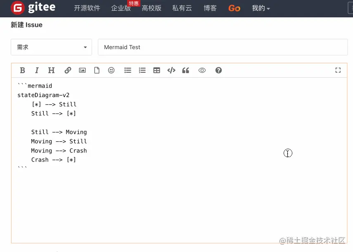Viewport: 353px width, 252px height.
Task: Open the 博客 page
Action: (210, 8)
